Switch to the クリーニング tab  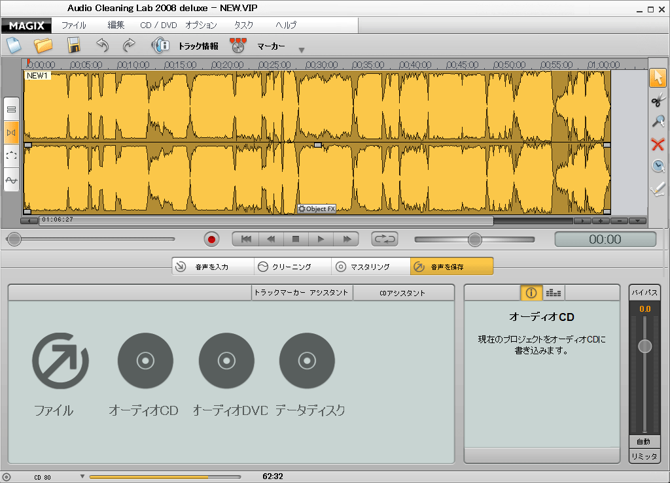292,267
